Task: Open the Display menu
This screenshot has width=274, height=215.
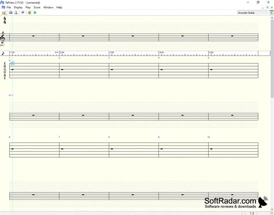Action: [18, 7]
